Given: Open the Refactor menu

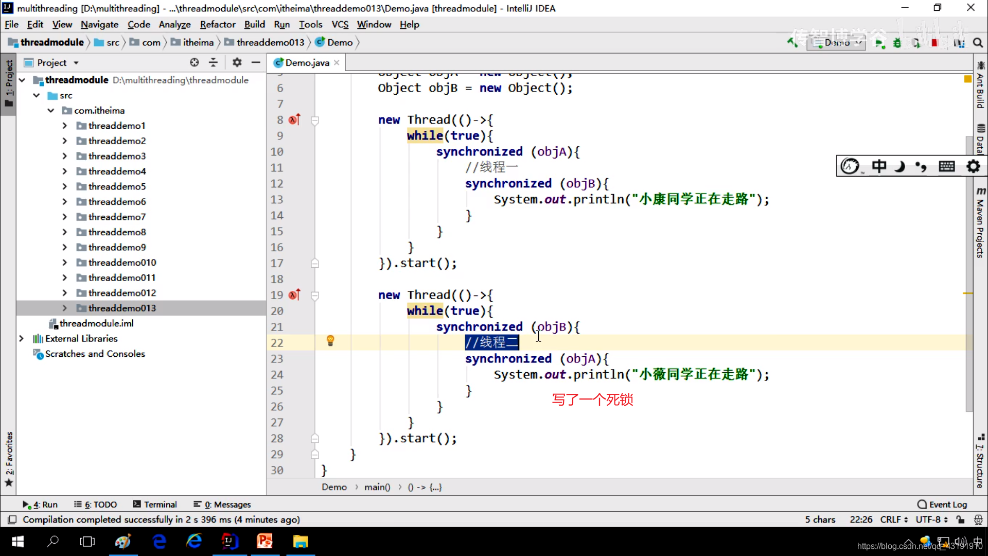Looking at the screenshot, I should coord(217,24).
